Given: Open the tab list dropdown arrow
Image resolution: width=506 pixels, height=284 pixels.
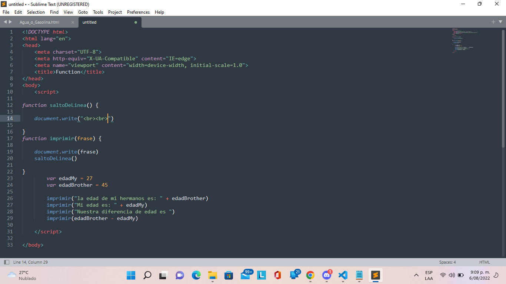Looking at the screenshot, I should [500, 22].
